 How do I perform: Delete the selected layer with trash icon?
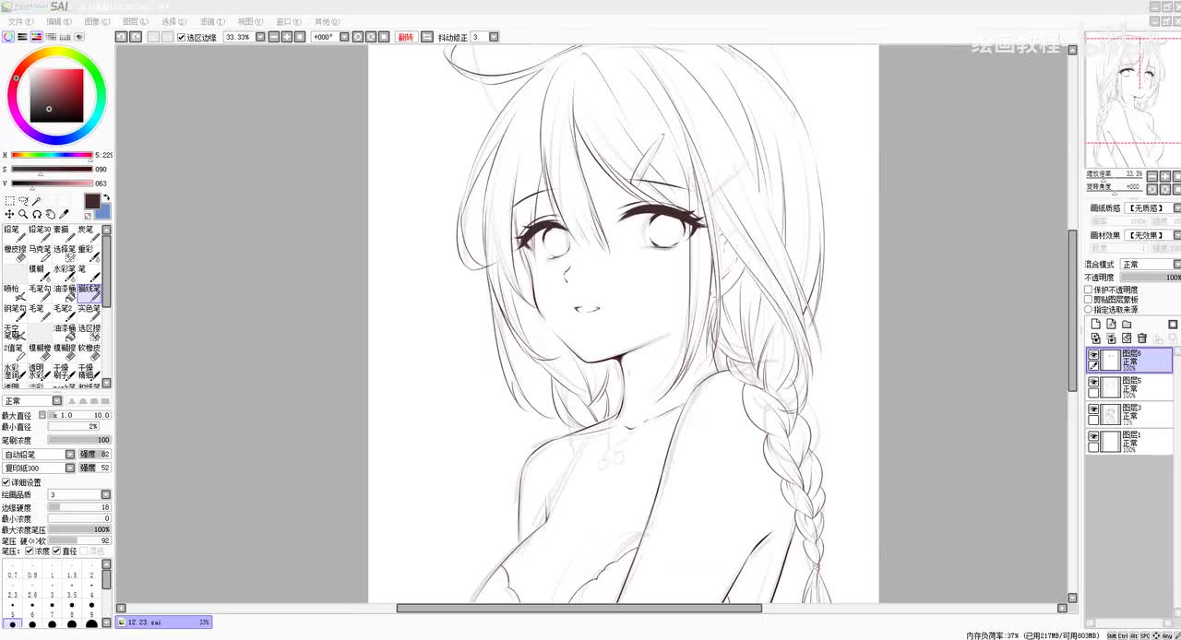click(x=1142, y=338)
